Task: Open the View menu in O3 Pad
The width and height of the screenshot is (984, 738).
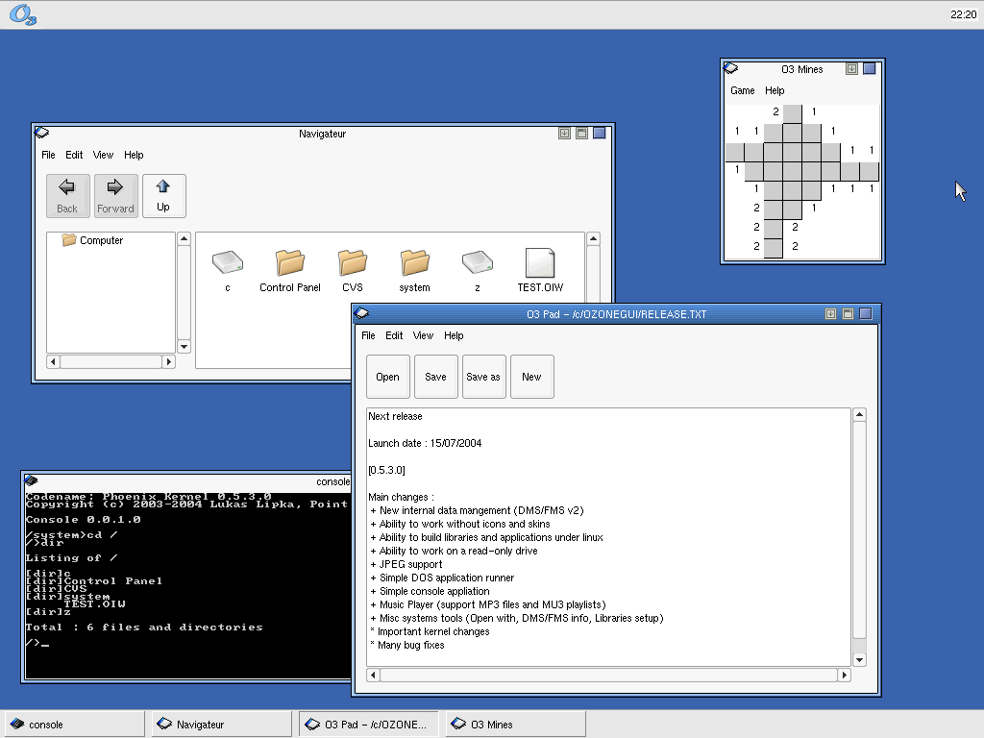Action: [x=423, y=335]
